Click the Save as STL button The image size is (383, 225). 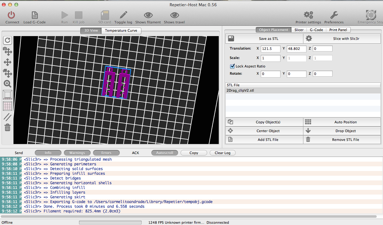pyautogui.click(x=264, y=39)
